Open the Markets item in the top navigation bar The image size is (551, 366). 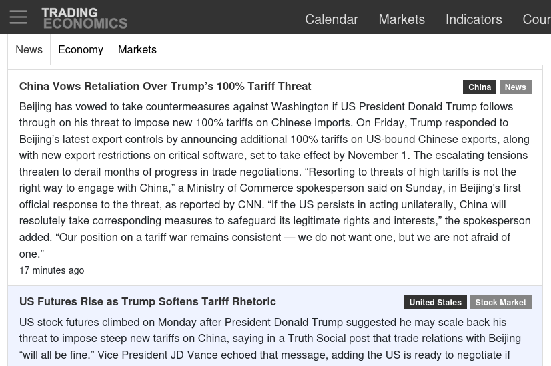[x=402, y=19]
